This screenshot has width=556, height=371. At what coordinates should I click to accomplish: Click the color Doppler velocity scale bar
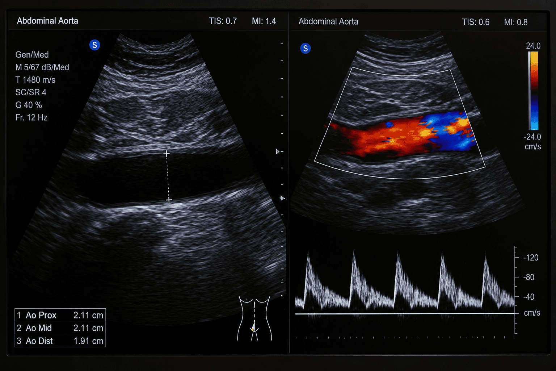534,91
